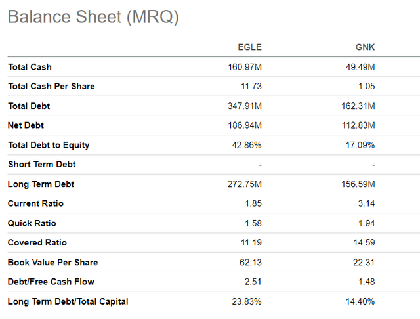Select the GNK column header
The width and height of the screenshot is (420, 319).
364,47
